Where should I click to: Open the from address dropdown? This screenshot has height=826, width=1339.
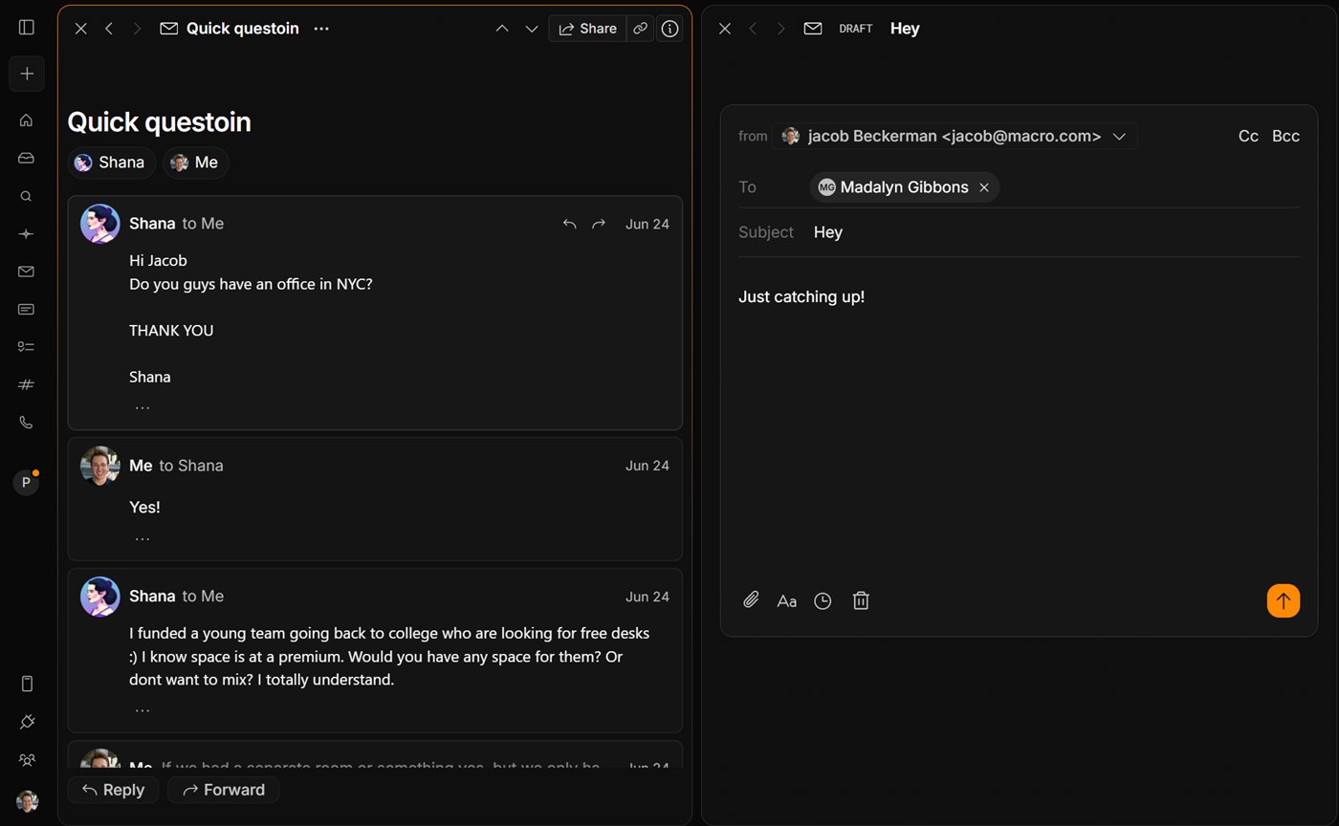955,136
